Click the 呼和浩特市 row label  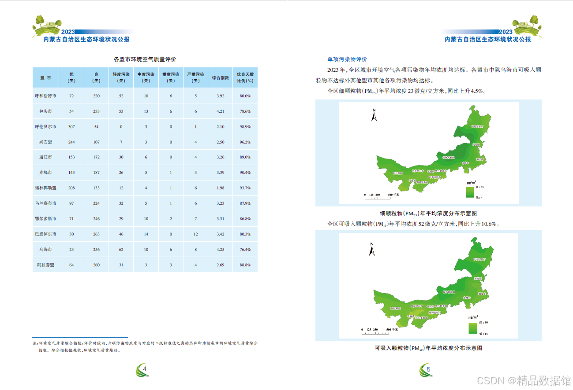click(45, 96)
